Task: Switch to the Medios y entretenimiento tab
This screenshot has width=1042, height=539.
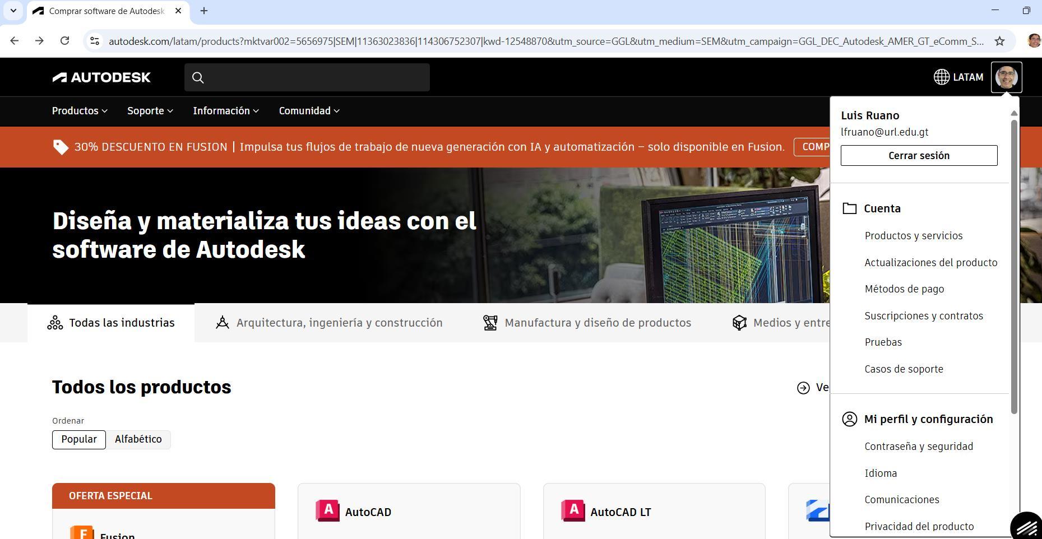Action: [x=781, y=323]
